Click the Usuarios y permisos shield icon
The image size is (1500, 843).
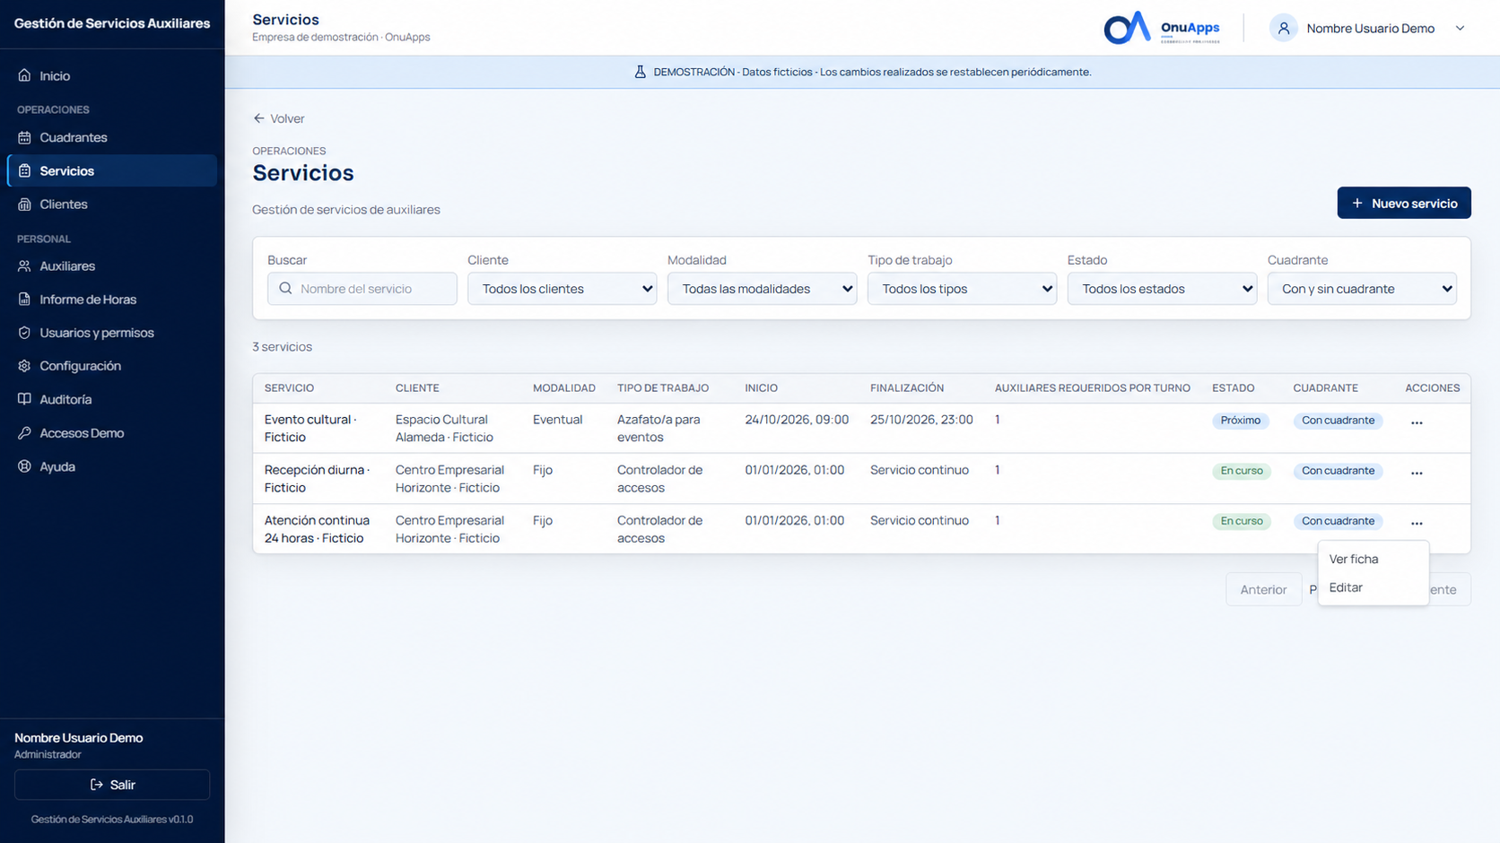24,332
